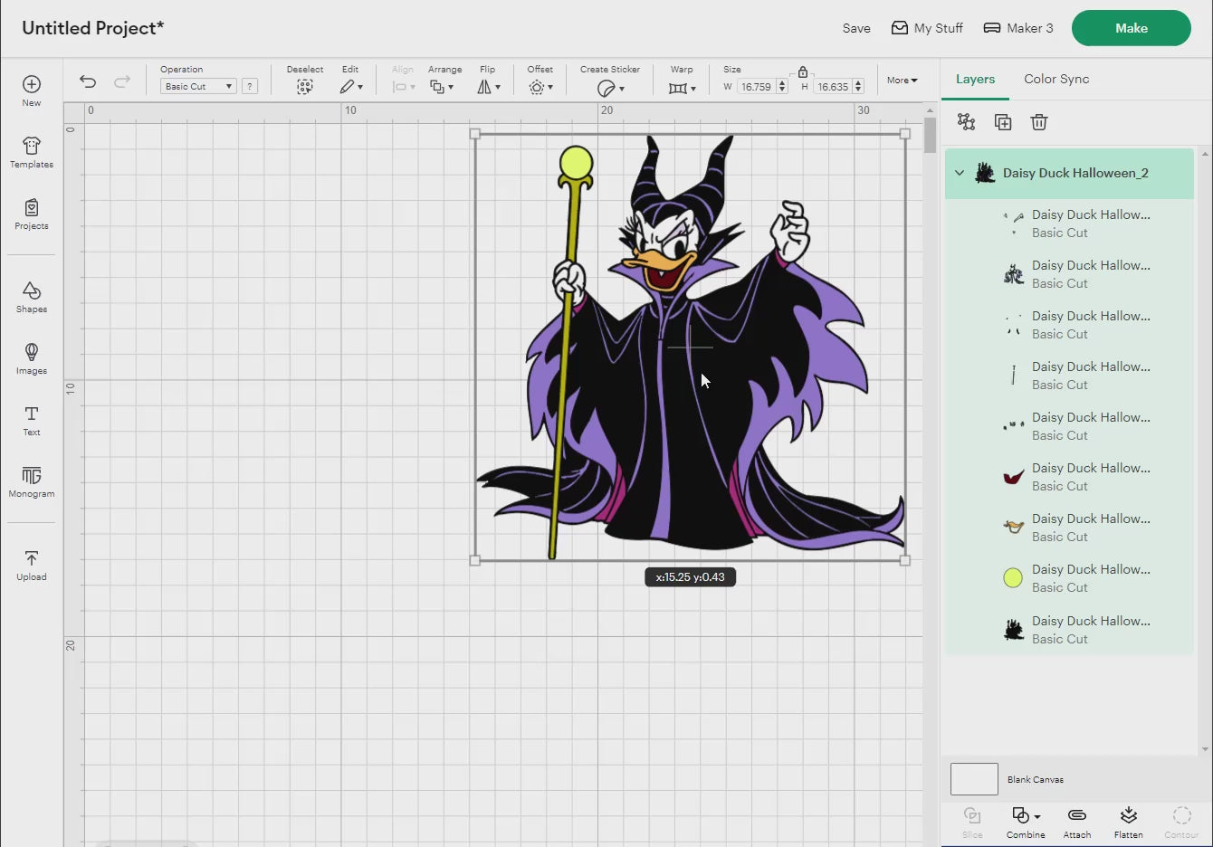Click the width size input field
Viewport: 1213px width, 847px height.
click(756, 87)
